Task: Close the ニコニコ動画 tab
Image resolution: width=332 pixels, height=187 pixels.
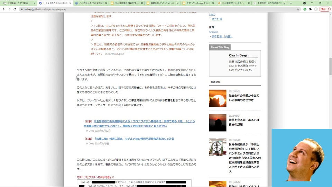Action: click(x=35, y=3)
